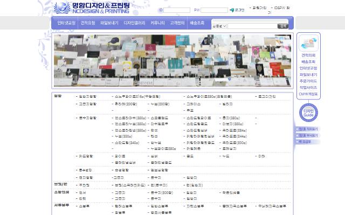This screenshot has width=345, height=215.
Task: Open 커뮤니티 in the navigation bar
Action: tap(157, 23)
